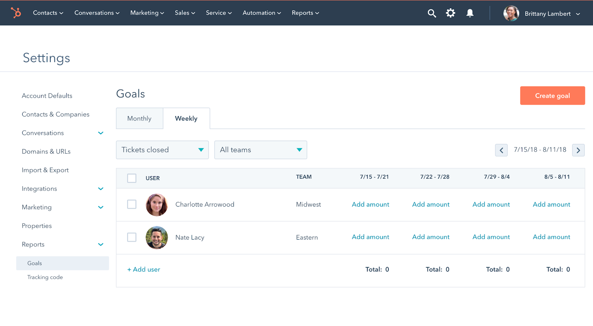Image resolution: width=593 pixels, height=326 pixels.
Task: Open Service menu in top navigation
Action: 219,13
